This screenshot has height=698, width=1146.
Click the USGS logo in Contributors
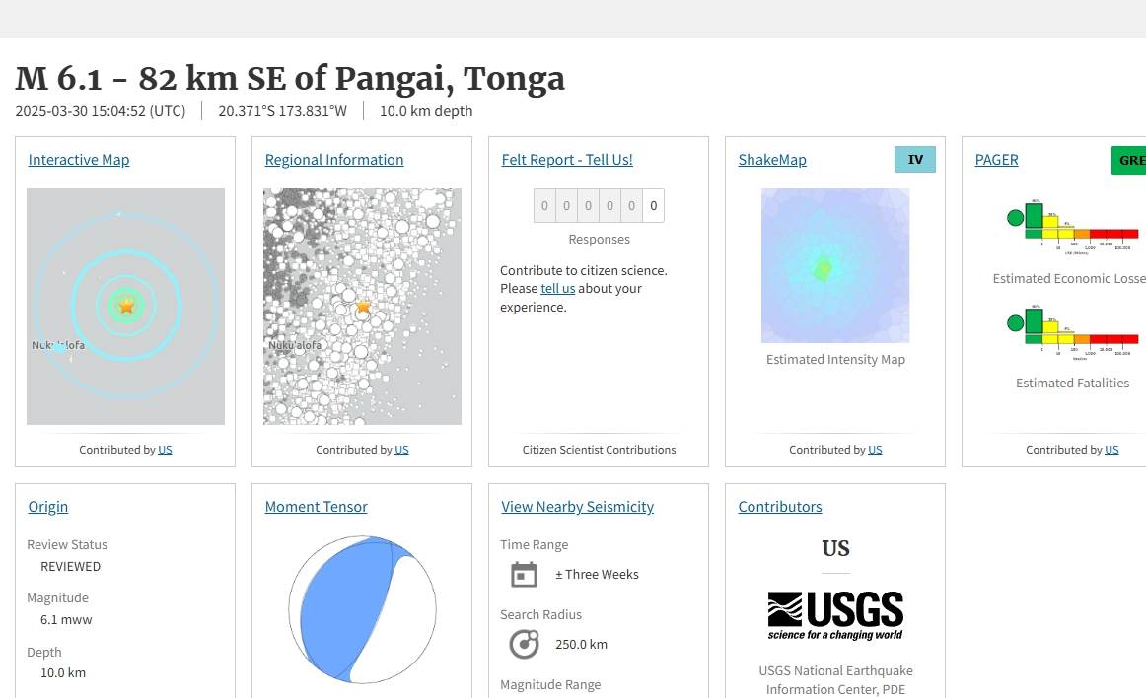coord(835,616)
